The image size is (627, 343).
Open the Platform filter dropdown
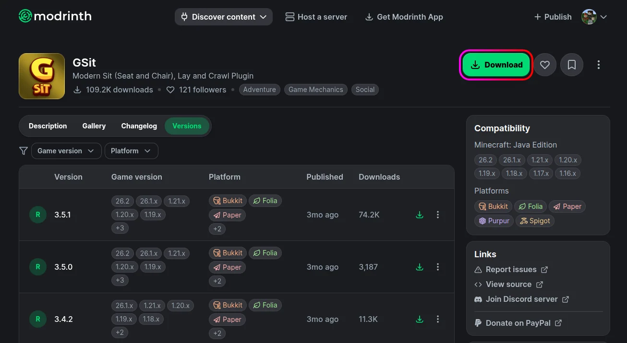132,151
